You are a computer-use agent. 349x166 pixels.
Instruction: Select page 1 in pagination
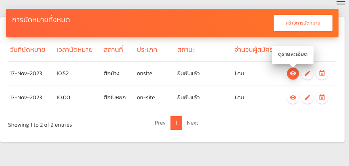click(177, 123)
